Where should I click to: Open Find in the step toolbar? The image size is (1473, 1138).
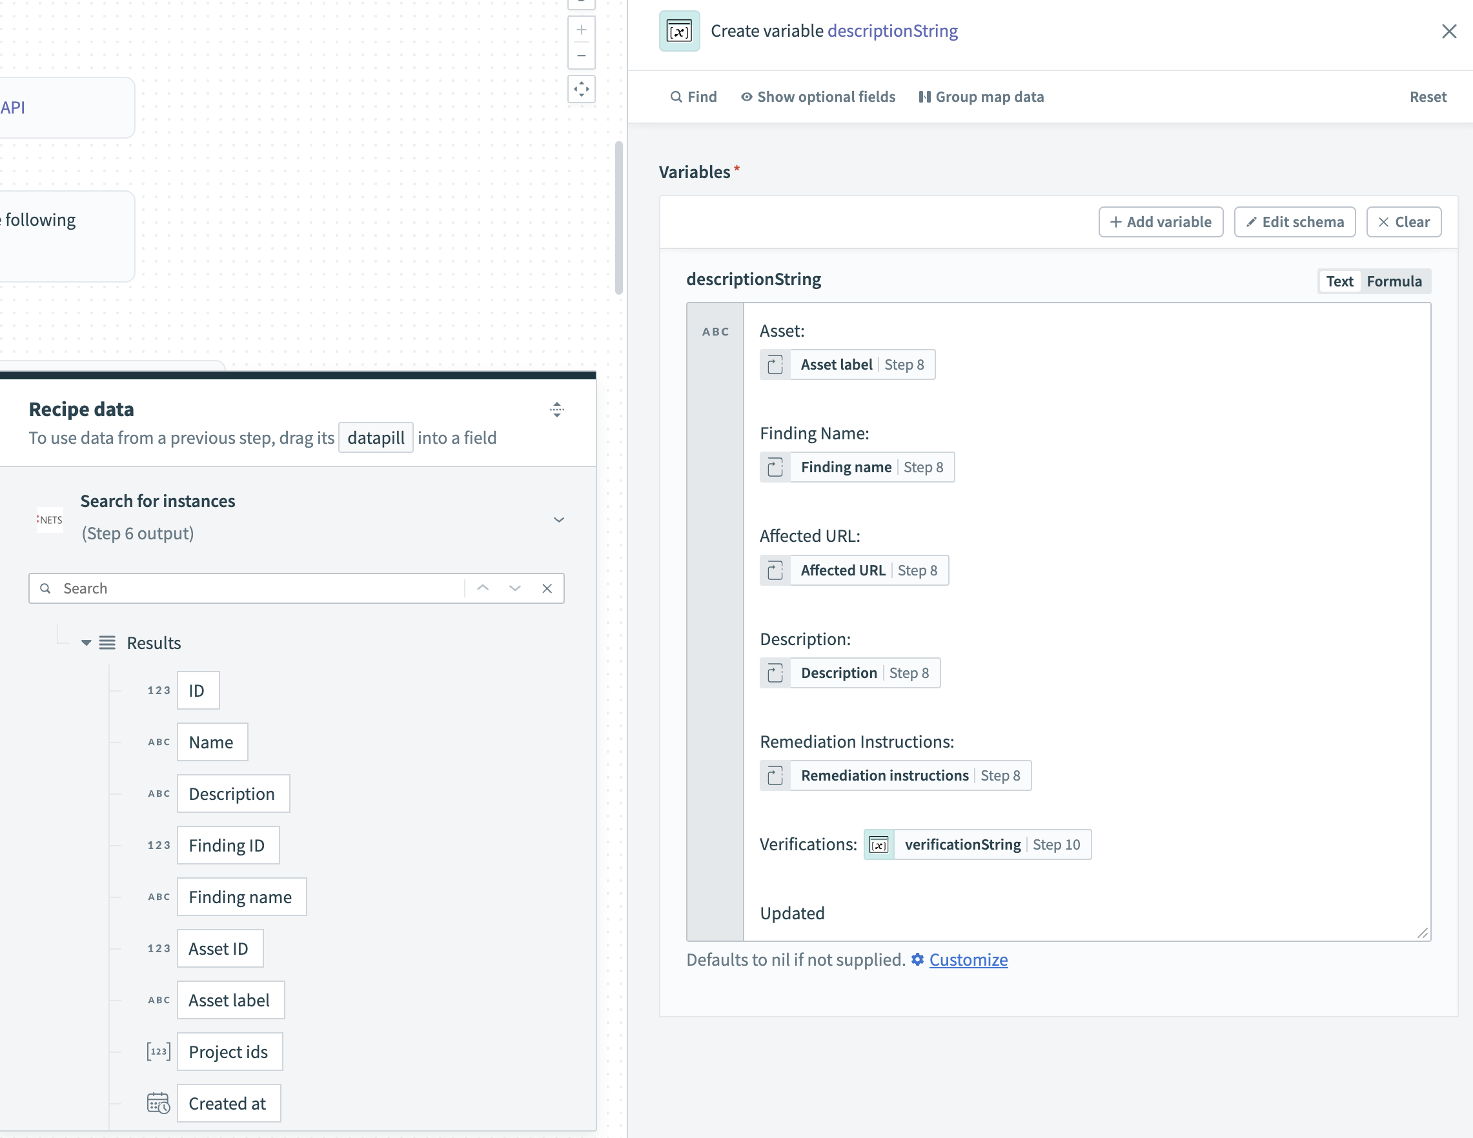[693, 96]
